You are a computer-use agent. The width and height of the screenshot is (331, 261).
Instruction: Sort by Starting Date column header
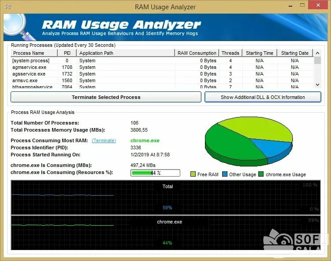point(295,53)
